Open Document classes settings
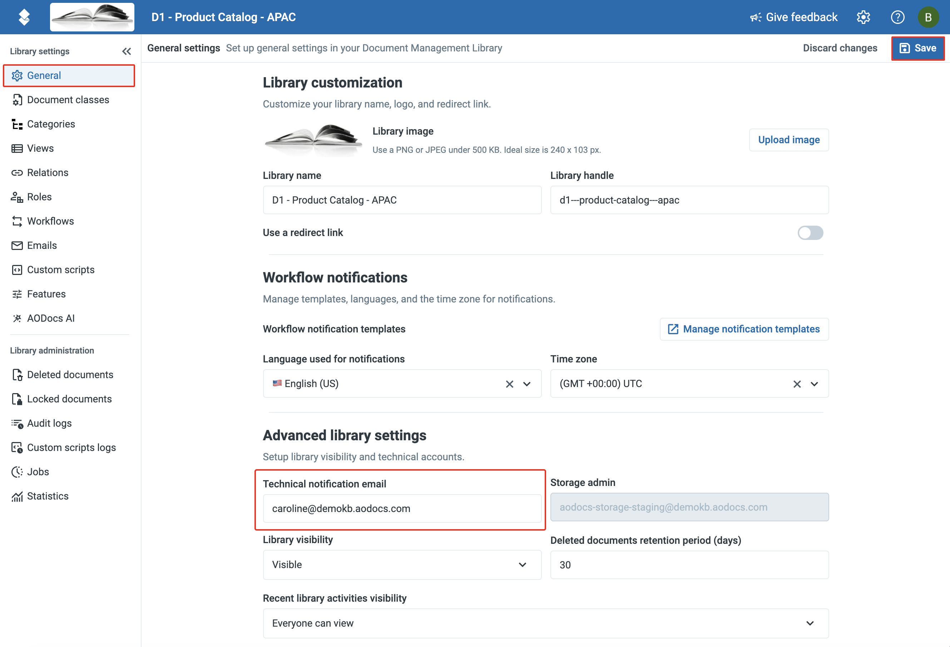The height and width of the screenshot is (647, 950). click(x=69, y=100)
